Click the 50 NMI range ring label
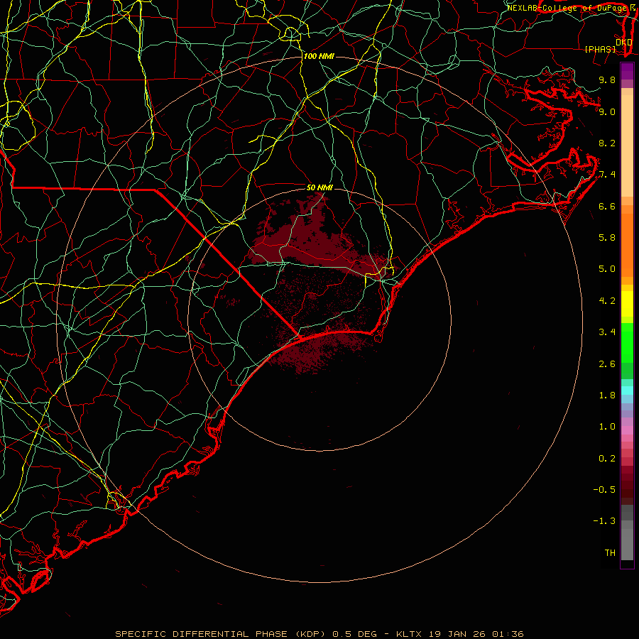 [x=319, y=187]
